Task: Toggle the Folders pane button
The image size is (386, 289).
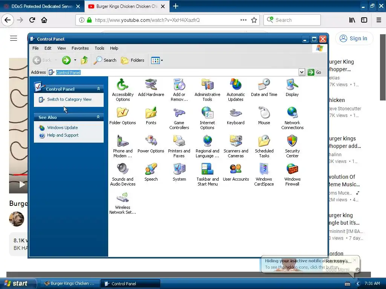Action: pos(133,60)
